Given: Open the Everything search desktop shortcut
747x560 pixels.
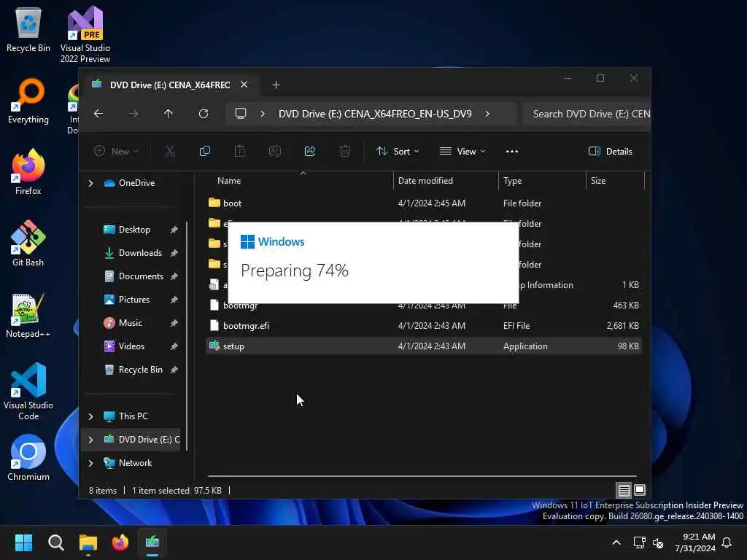Looking at the screenshot, I should pos(28,101).
